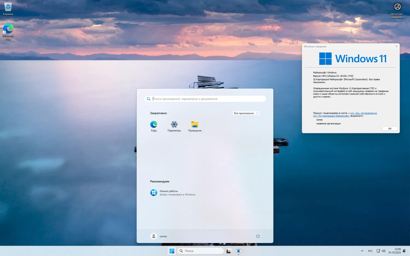Open Проводник from the pinned apps
Screen dimensions: 410x256
pos(195,126)
